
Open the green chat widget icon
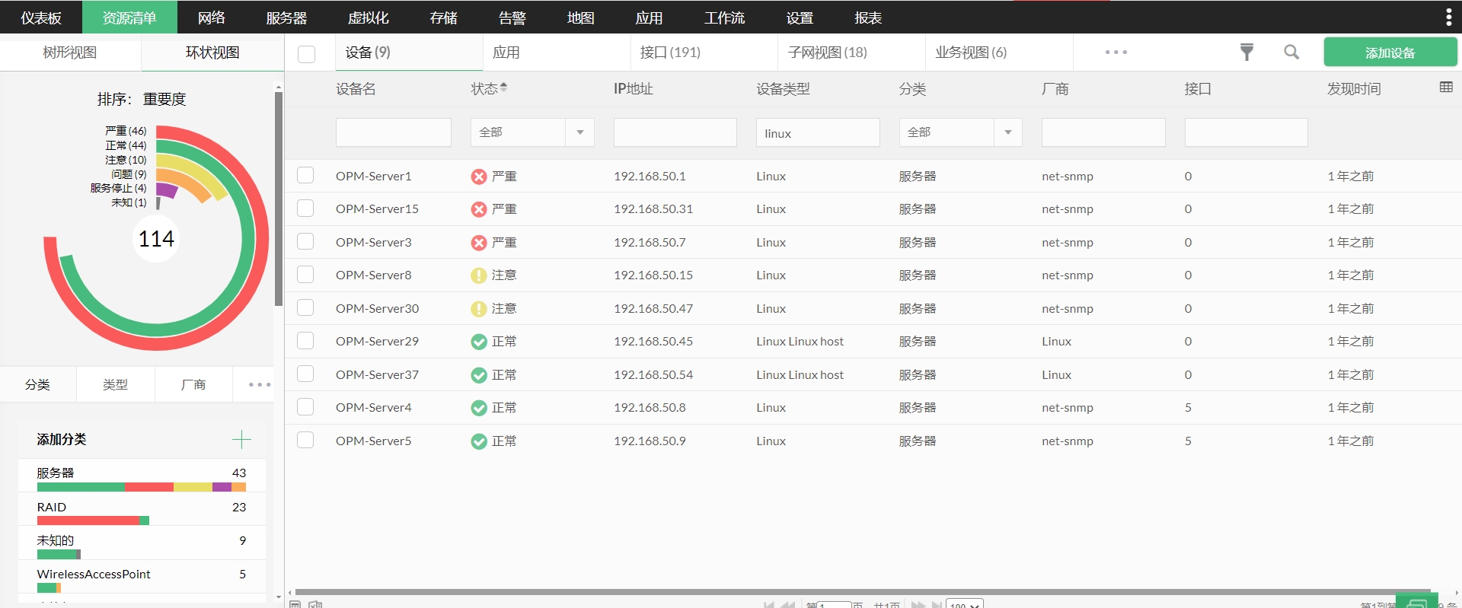coord(1416,601)
